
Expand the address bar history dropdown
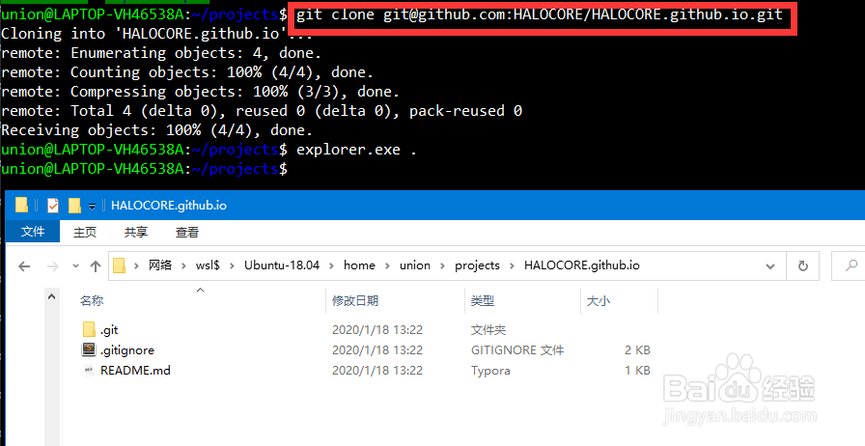(770, 266)
